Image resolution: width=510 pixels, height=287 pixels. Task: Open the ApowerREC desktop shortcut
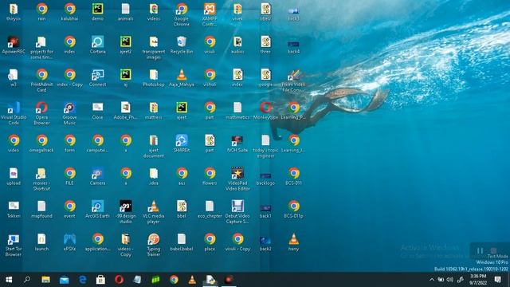click(14, 42)
